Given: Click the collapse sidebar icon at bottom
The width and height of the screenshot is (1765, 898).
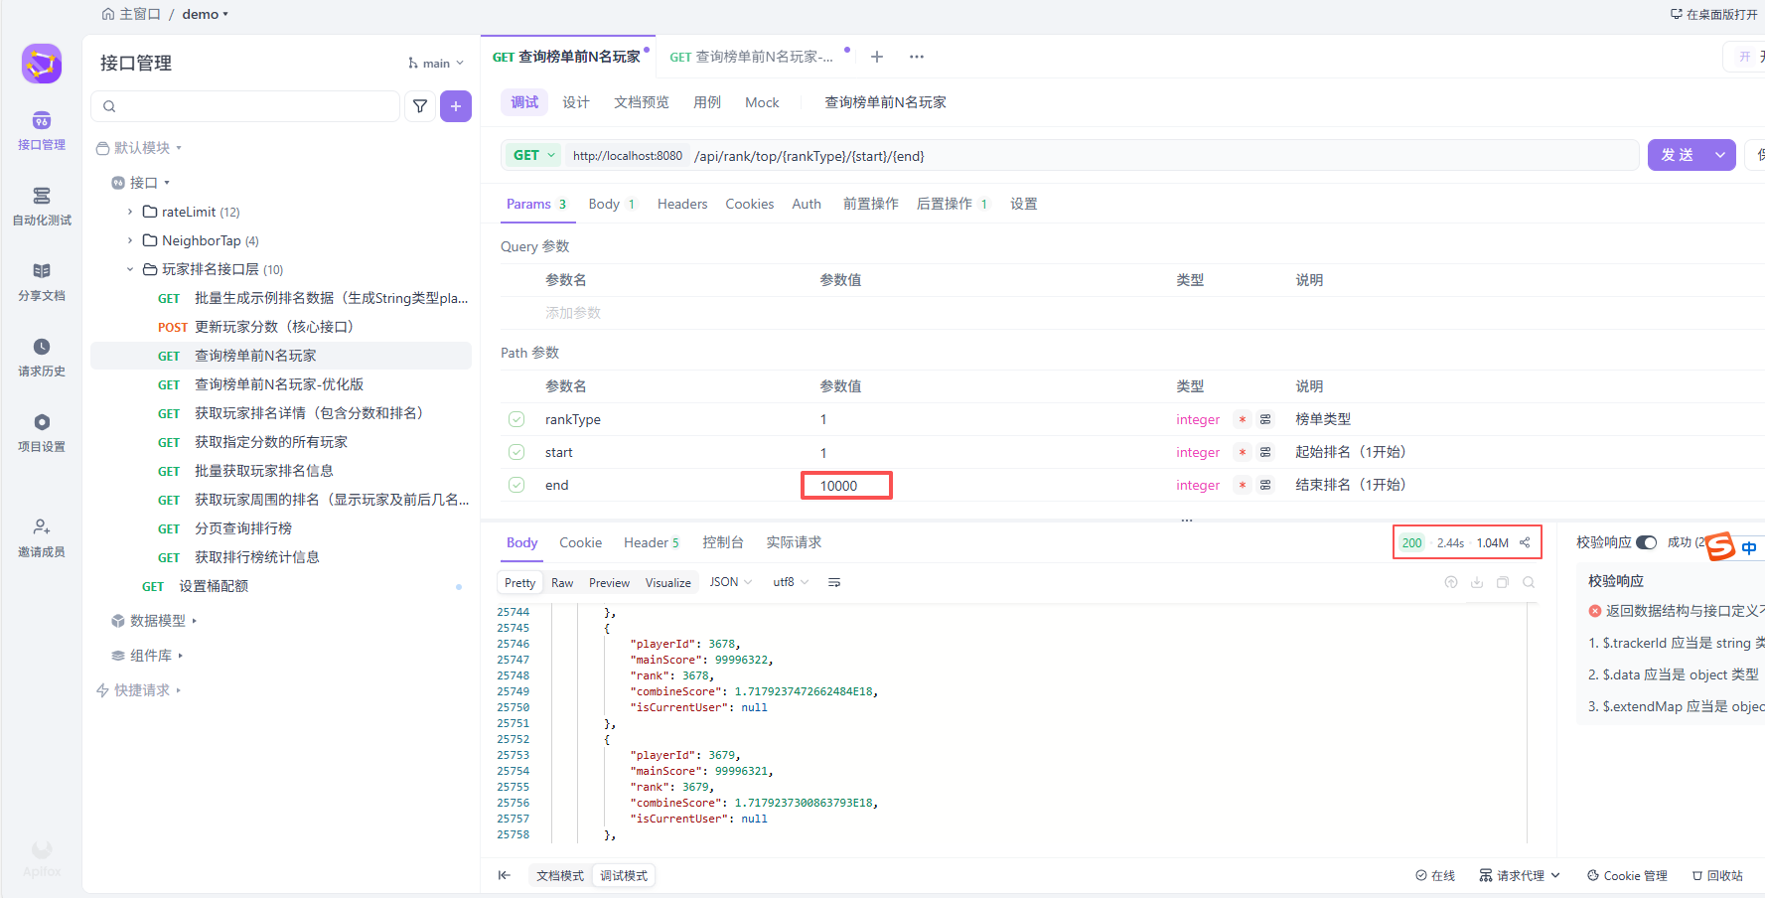Looking at the screenshot, I should coord(505,875).
